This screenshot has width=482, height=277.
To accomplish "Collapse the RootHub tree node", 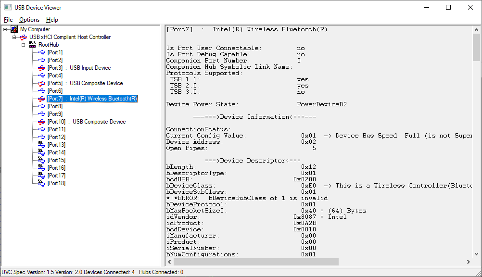I will click(x=24, y=45).
